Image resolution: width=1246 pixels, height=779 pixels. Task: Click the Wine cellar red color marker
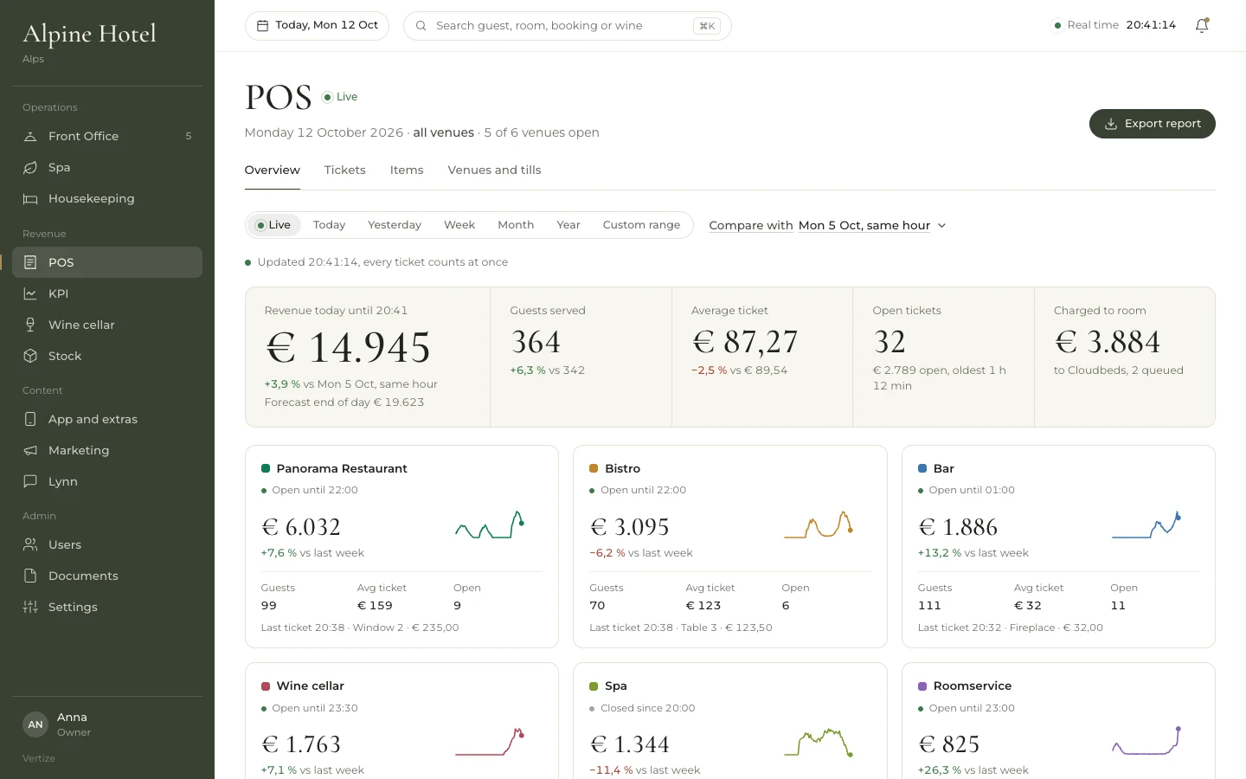point(266,686)
